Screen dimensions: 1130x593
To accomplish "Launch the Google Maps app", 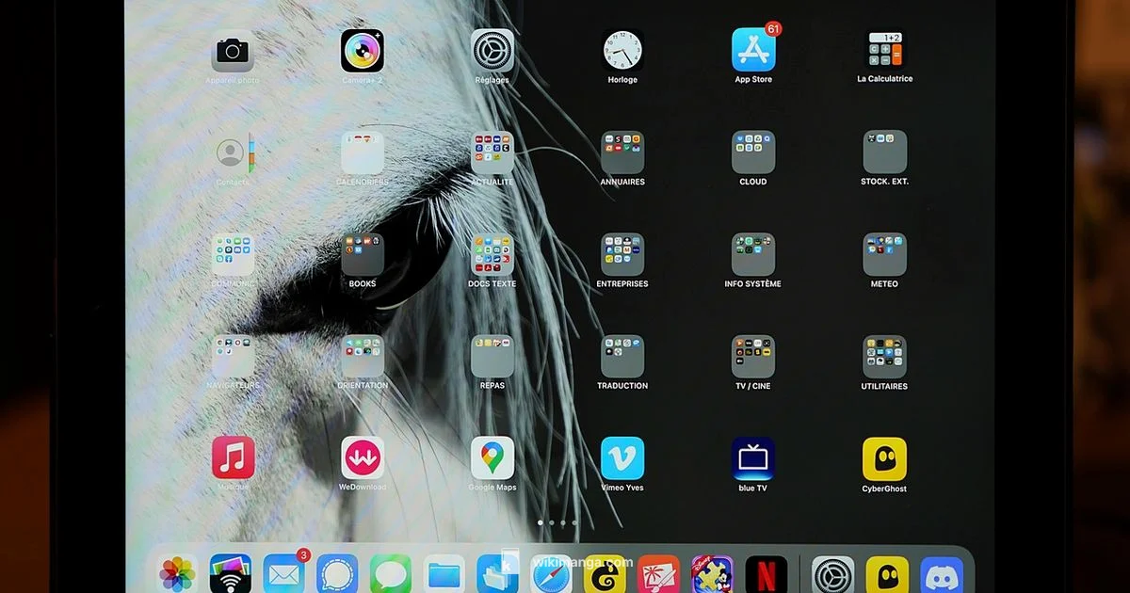I will (492, 458).
